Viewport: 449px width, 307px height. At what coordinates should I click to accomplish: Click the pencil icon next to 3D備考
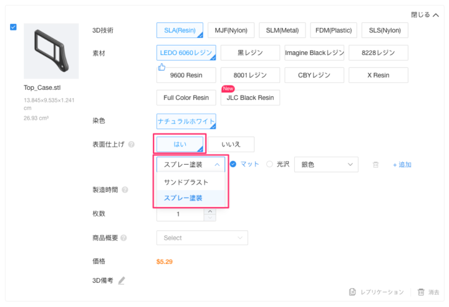pos(122,281)
